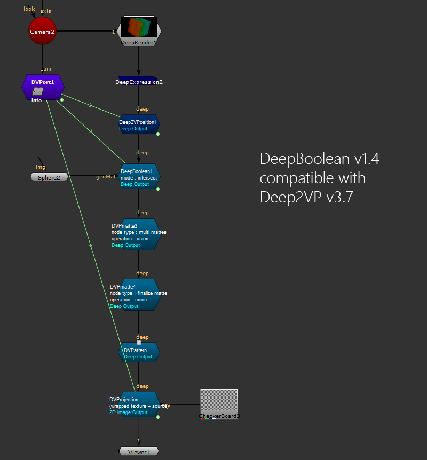Select the red Camera2 node
Image resolution: width=427 pixels, height=460 pixels.
point(42,32)
